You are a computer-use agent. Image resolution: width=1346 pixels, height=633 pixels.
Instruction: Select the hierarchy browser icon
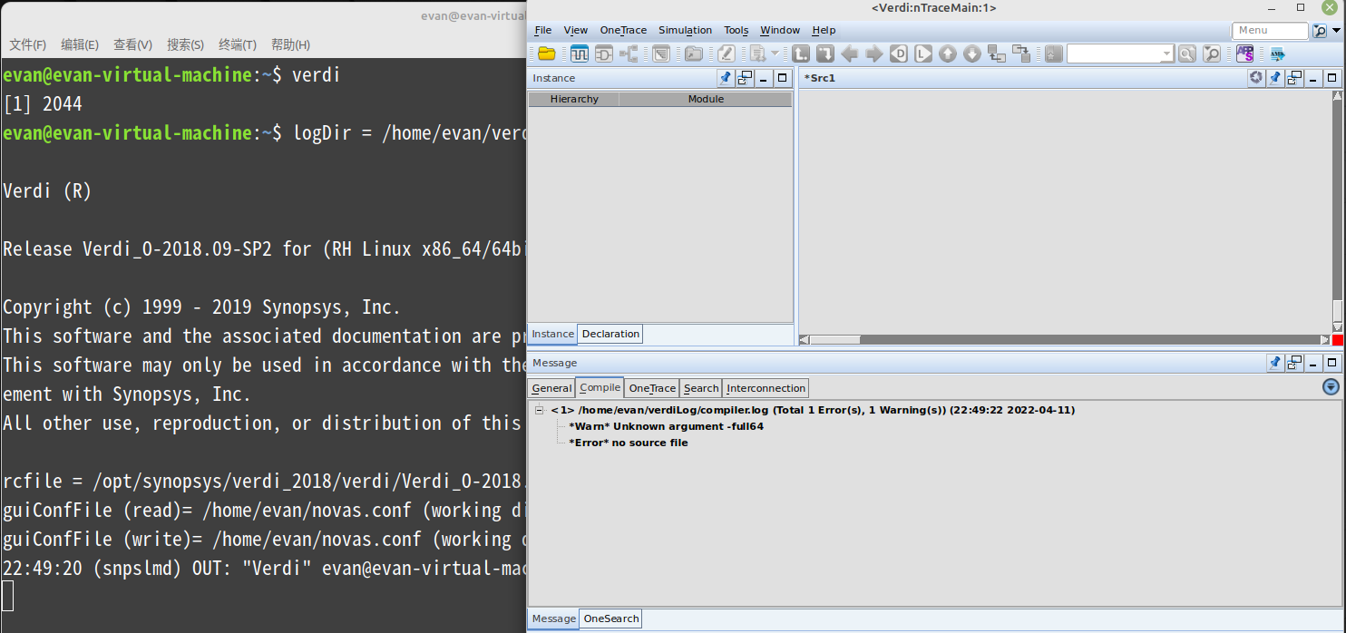tap(629, 54)
